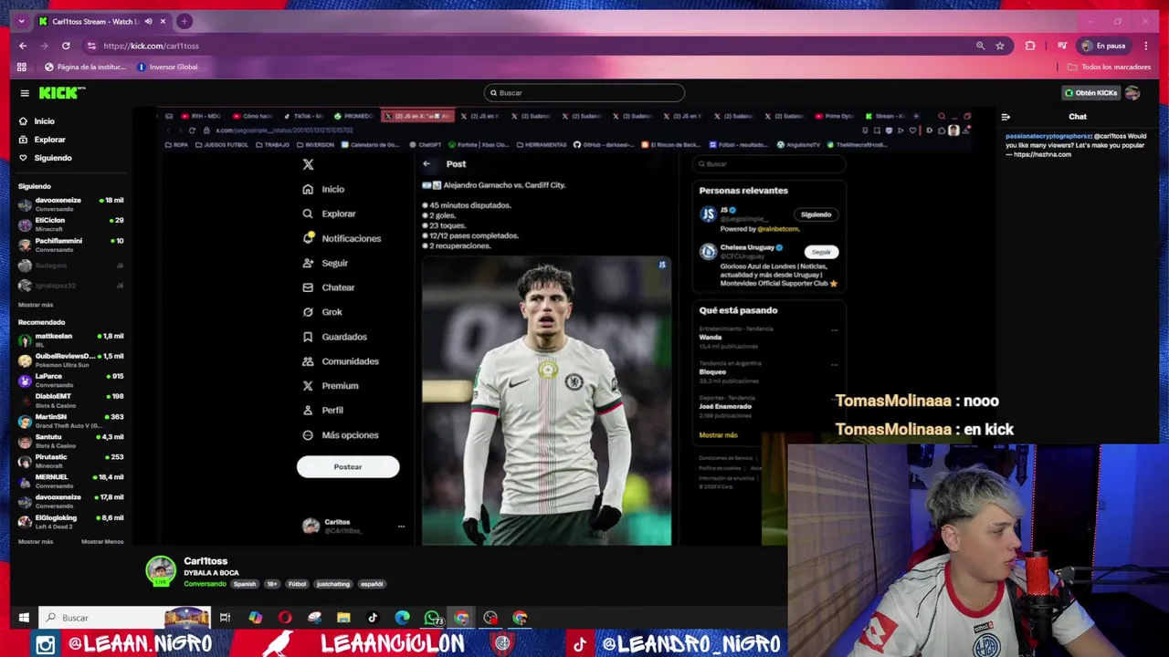The image size is (1169, 657).
Task: Open Chrome three-dot menu
Action: click(x=1145, y=46)
